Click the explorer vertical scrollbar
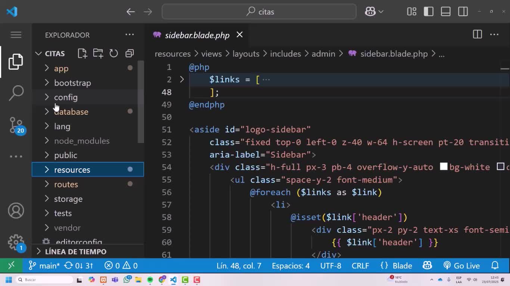This screenshot has height=286, width=510. [141, 102]
